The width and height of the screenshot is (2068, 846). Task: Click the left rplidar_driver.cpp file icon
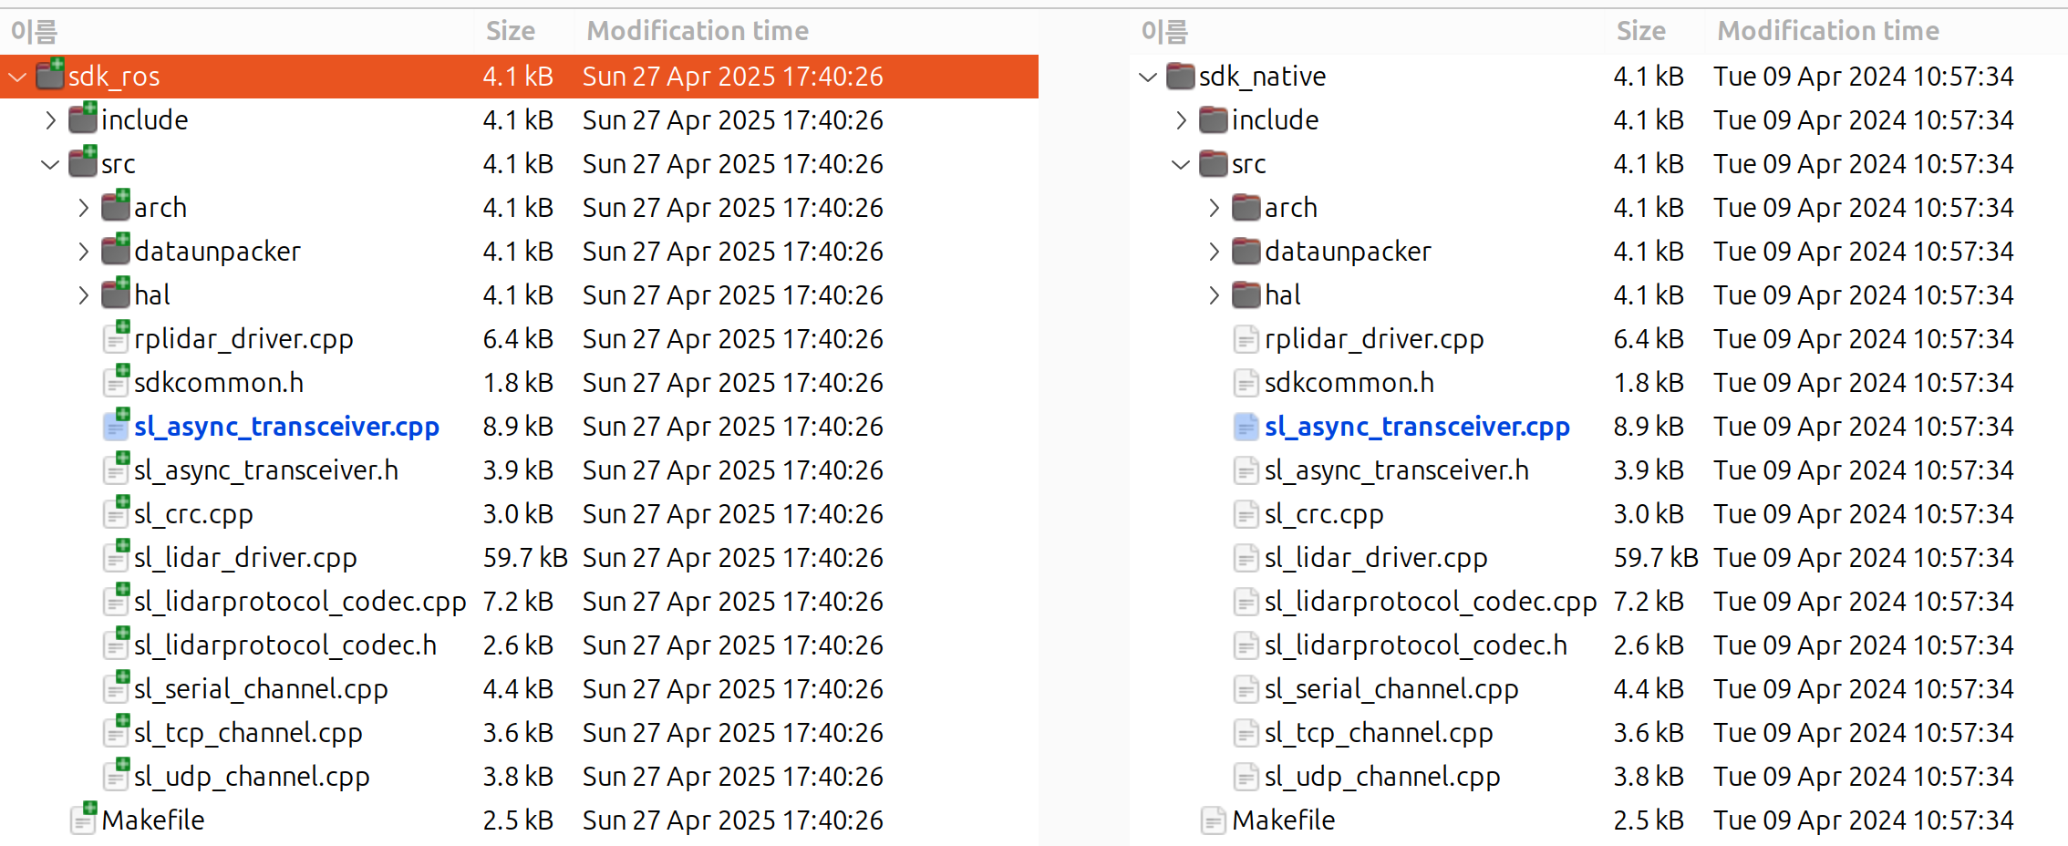[x=116, y=339]
